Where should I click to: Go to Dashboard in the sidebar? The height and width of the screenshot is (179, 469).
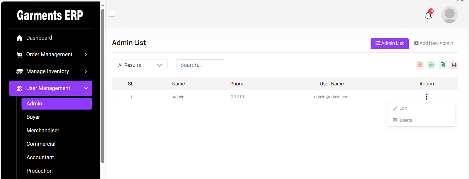[x=39, y=38]
